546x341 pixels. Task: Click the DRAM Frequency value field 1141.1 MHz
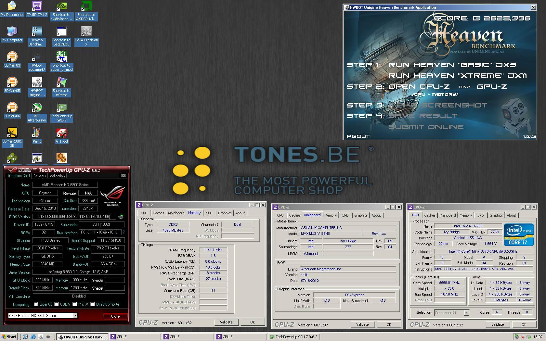pos(213,250)
